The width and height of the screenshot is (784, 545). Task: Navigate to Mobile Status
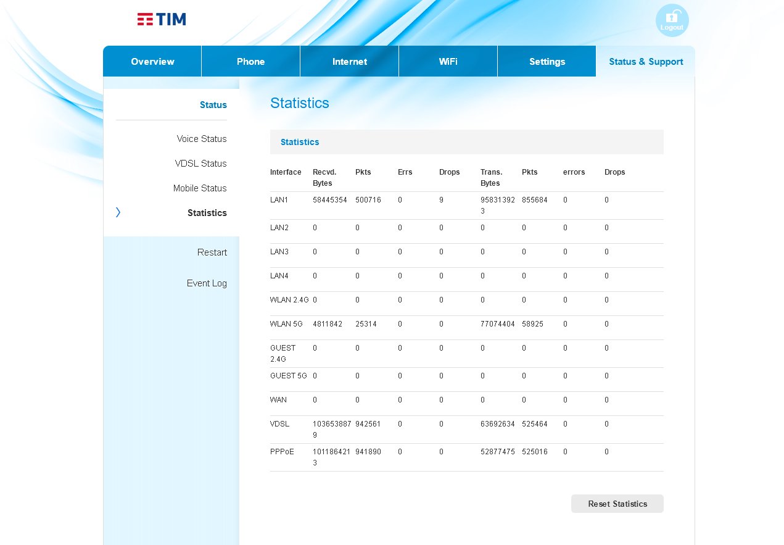(200, 188)
